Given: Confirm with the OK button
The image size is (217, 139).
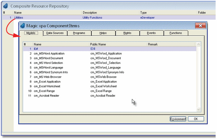Looking at the screenshot, I should (196, 119).
